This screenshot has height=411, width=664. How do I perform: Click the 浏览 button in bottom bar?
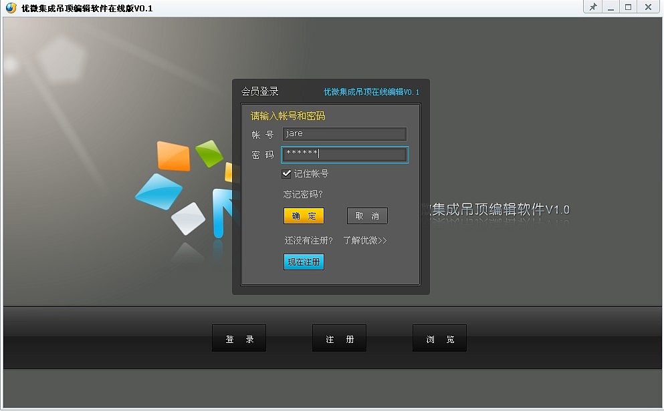(x=439, y=338)
